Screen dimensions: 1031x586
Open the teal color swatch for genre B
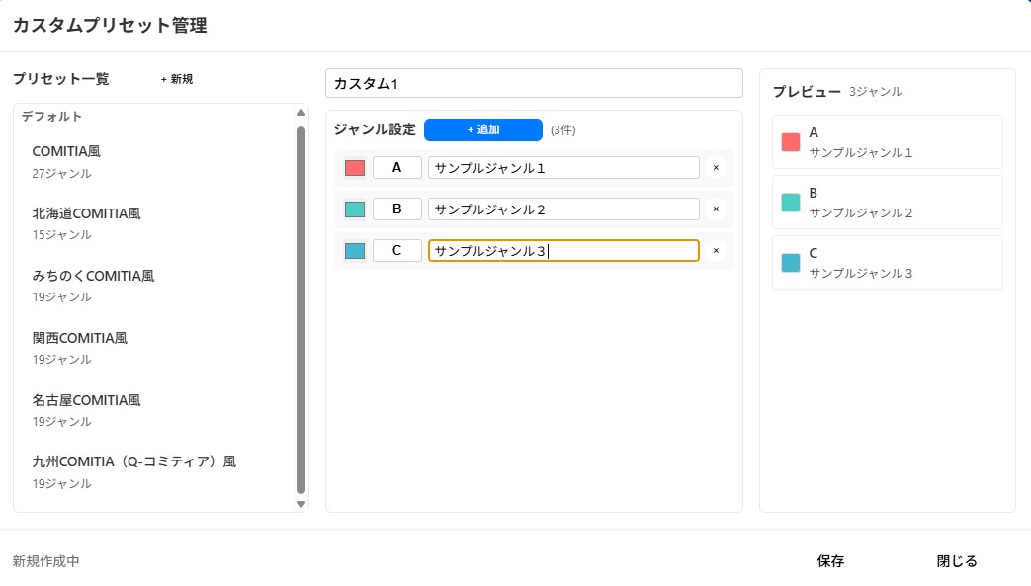click(354, 209)
